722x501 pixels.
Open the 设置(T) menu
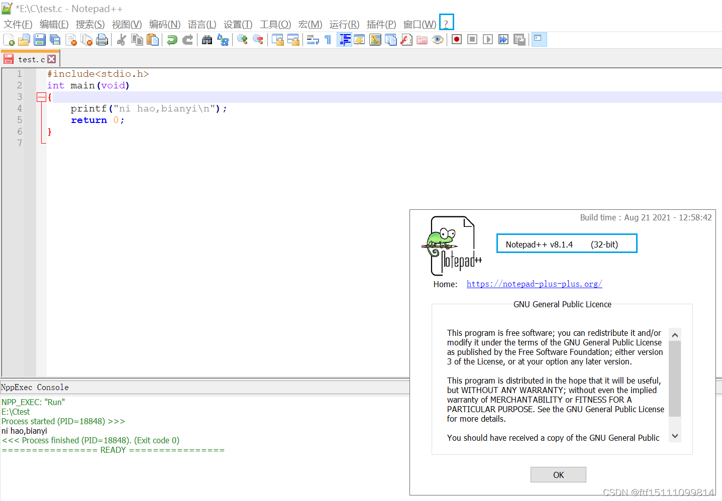click(x=238, y=25)
